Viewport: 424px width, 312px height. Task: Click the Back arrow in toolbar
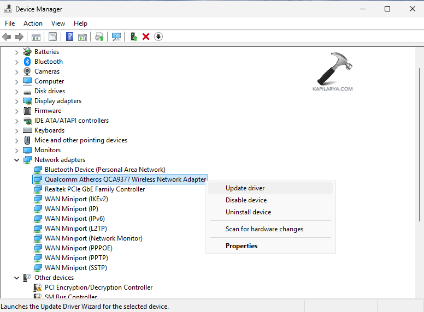click(x=7, y=37)
